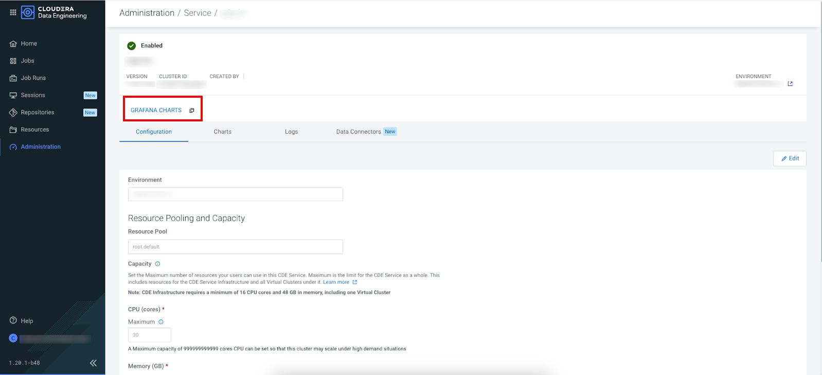Click the Grafana Charts external-link icon
Screen dimensions: 822x375
point(192,111)
